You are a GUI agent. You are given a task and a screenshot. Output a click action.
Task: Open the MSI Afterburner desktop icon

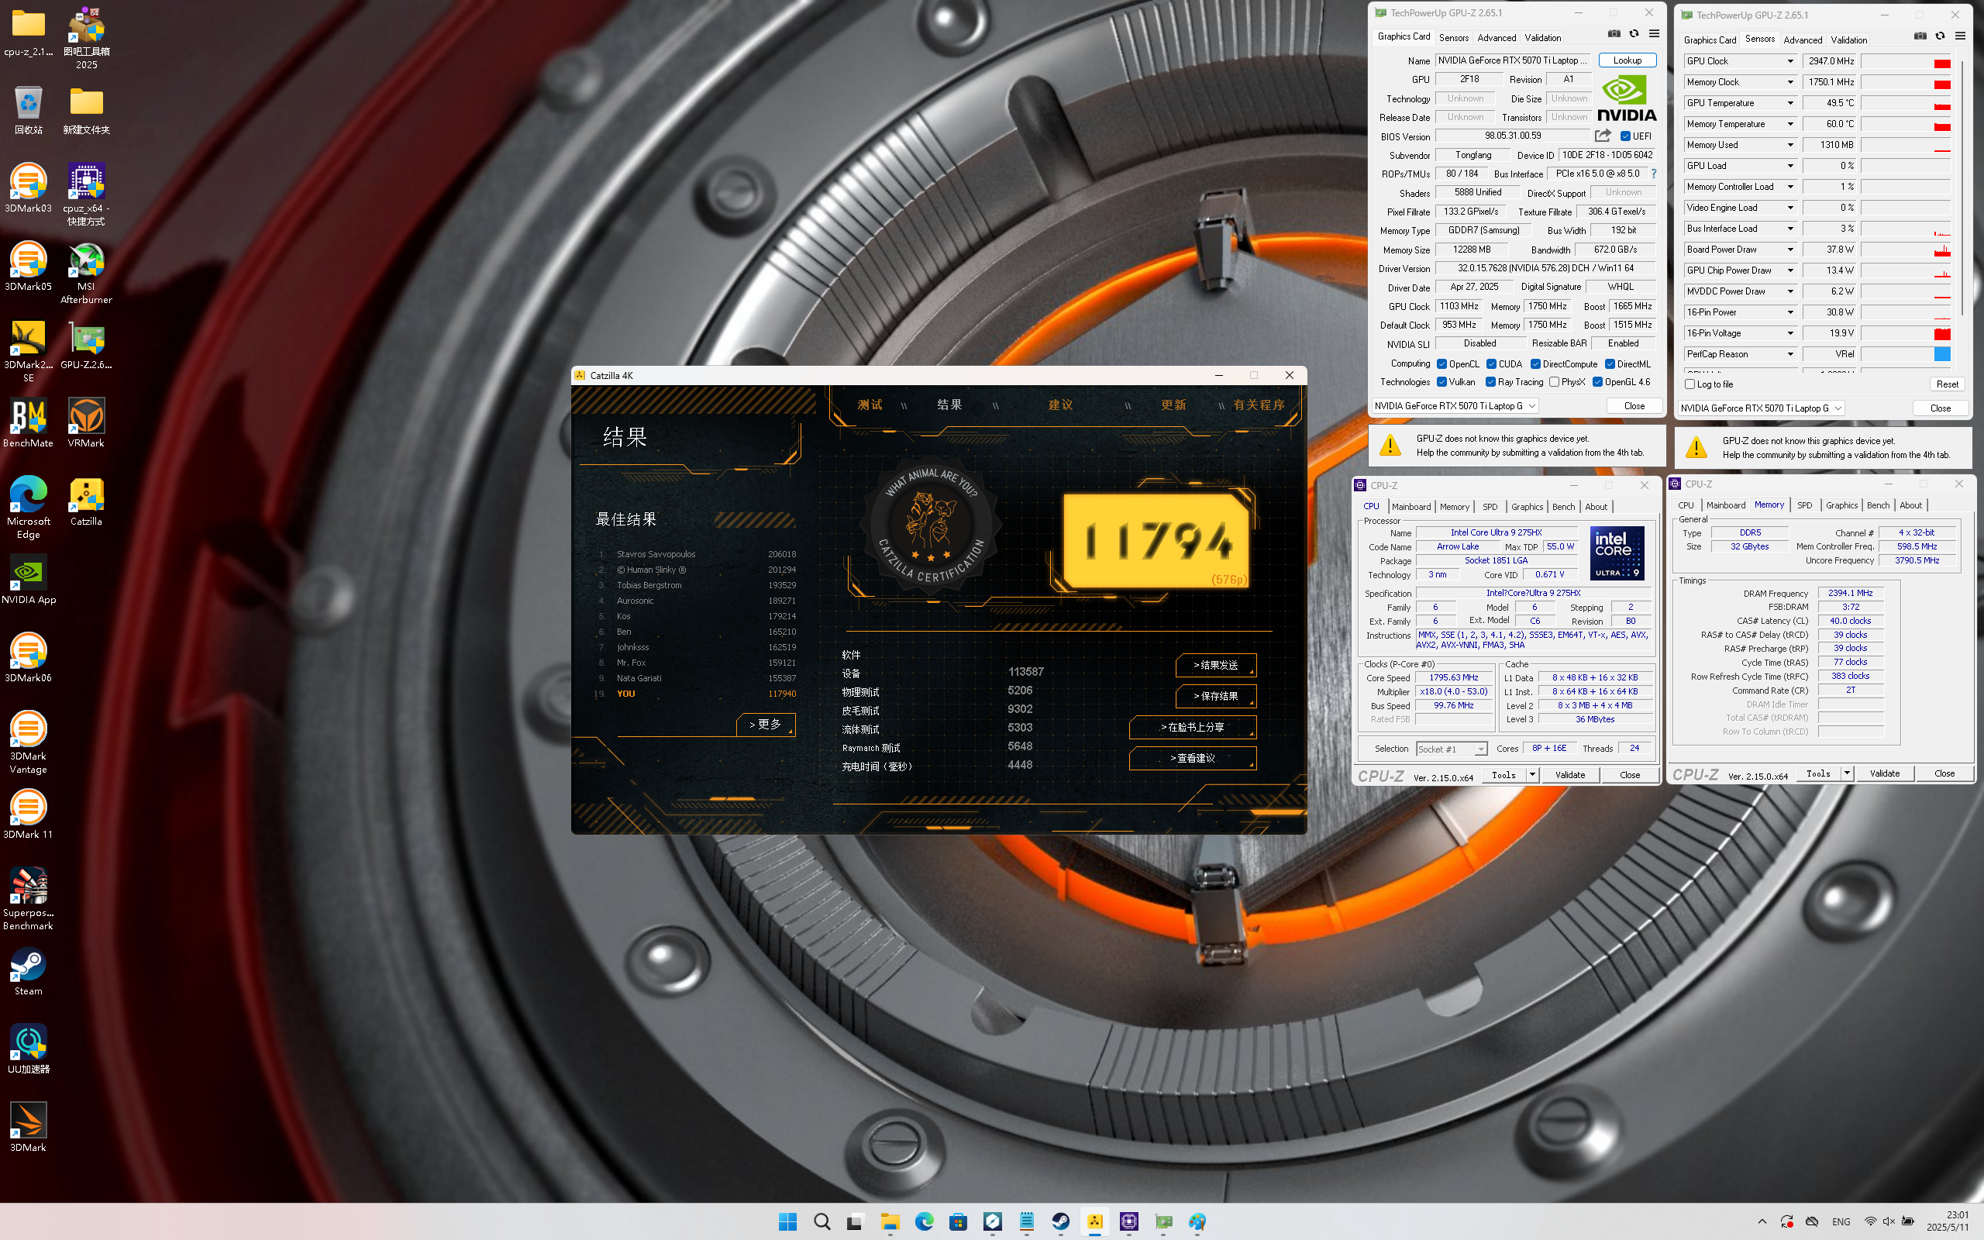coord(86,273)
